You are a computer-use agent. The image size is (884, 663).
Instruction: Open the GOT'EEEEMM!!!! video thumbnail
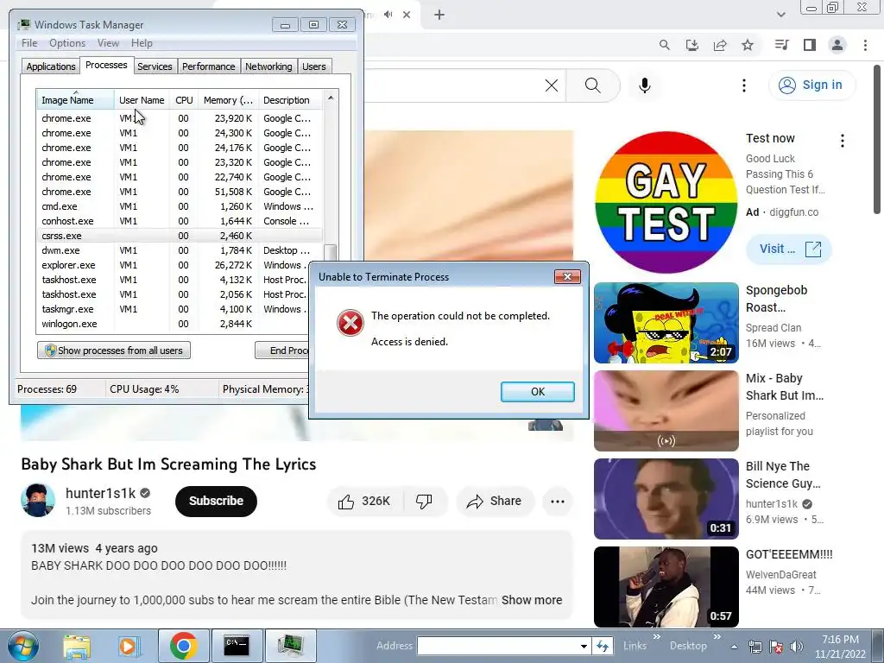coord(666,587)
